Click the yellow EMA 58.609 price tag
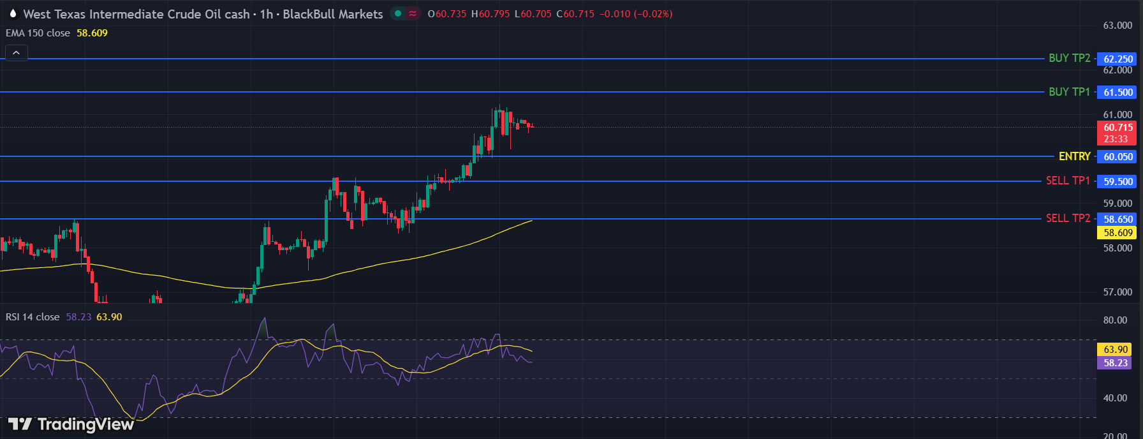Viewport: 1143px width, 439px height. tap(1118, 233)
